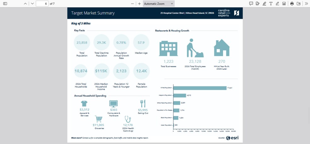Click the 12,178 health care value
This screenshot has height=144, width=310.
tap(128, 125)
